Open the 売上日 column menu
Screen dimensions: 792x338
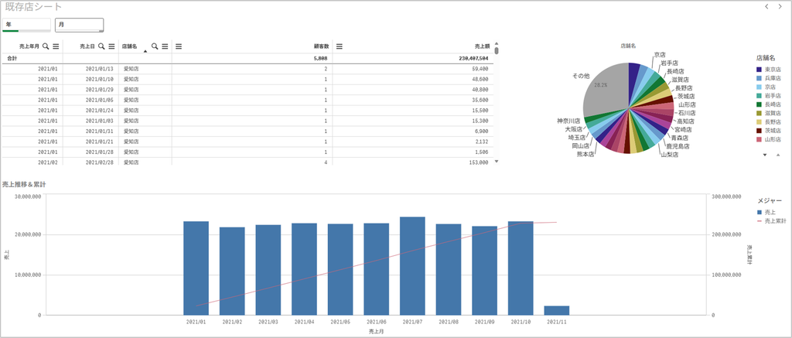click(111, 46)
